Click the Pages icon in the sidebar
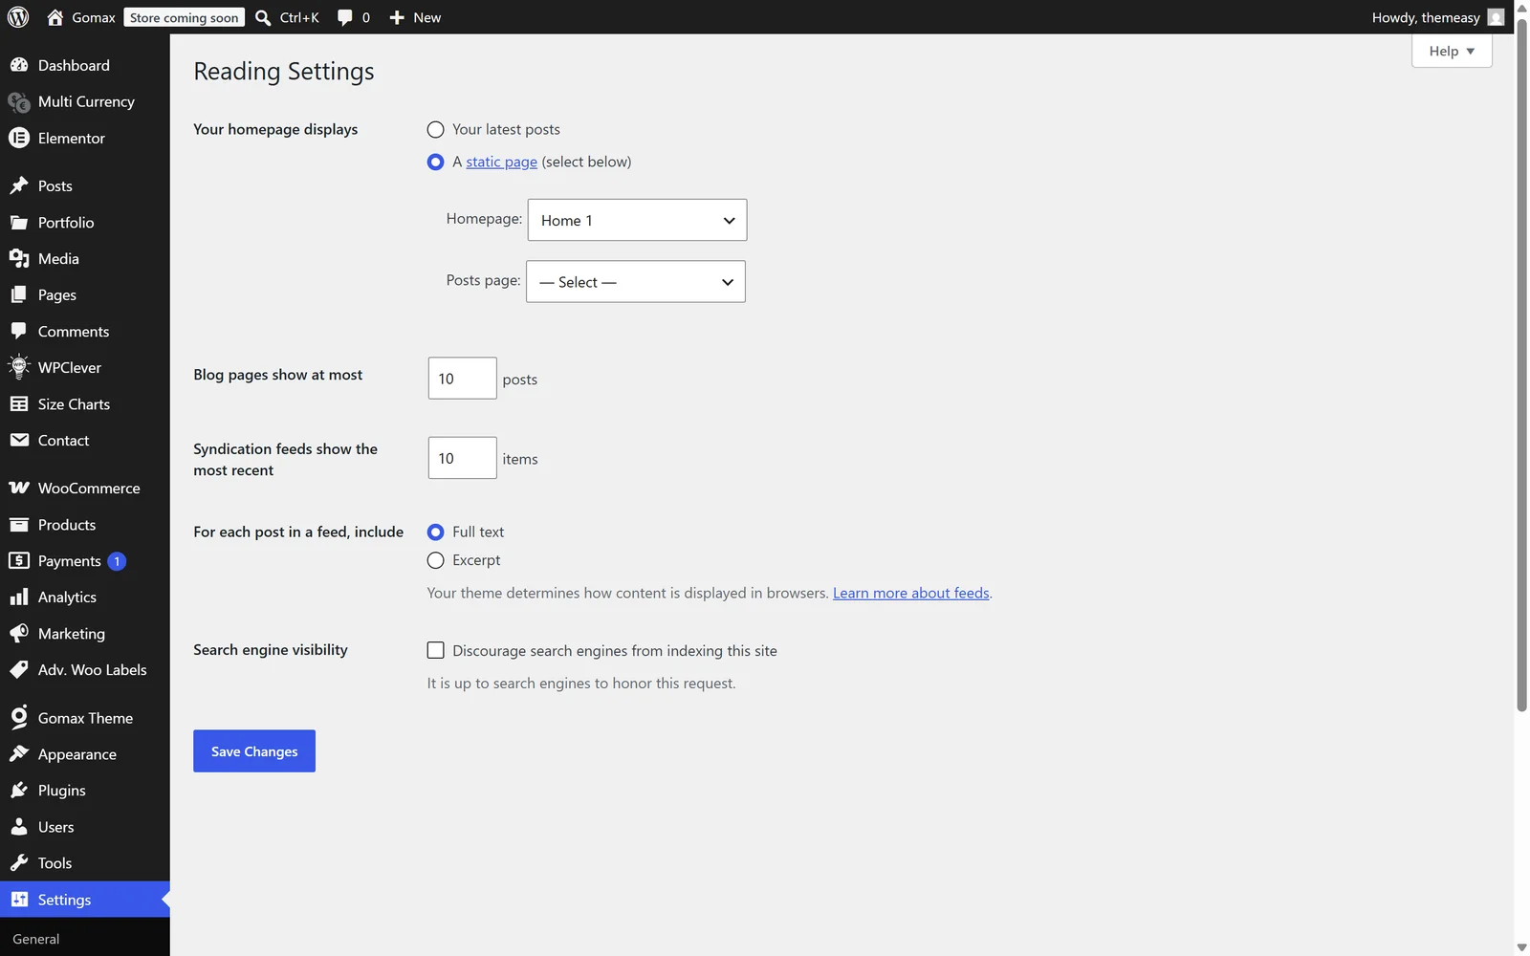 [19, 294]
